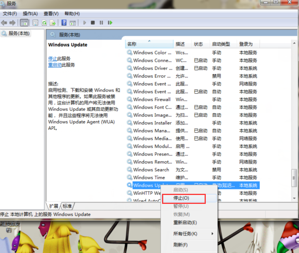Click the show/hide action pane icon
Viewport: 299px width, 253px height.
tap(73, 23)
